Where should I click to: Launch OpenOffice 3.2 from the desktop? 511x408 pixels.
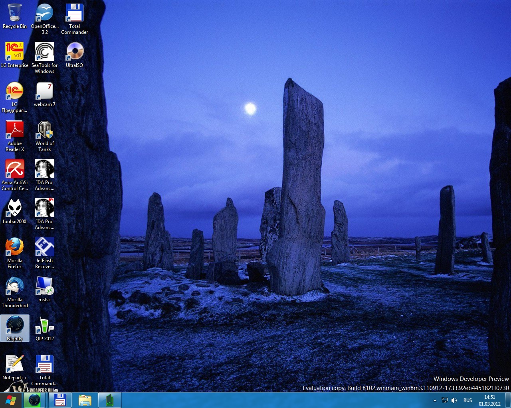pyautogui.click(x=44, y=13)
